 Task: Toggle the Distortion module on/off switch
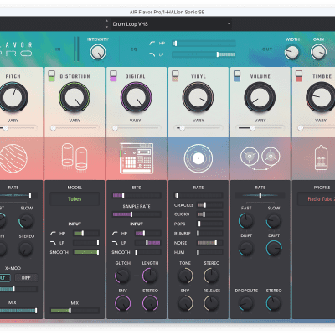point(51,76)
